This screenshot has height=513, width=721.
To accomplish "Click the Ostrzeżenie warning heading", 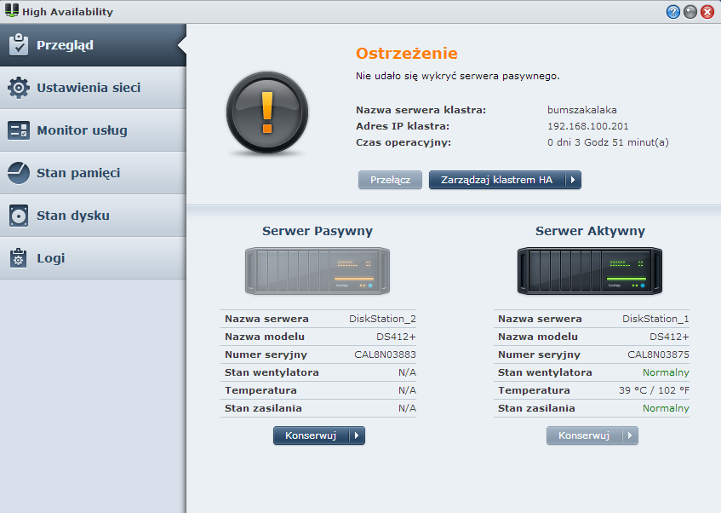I will pos(407,54).
